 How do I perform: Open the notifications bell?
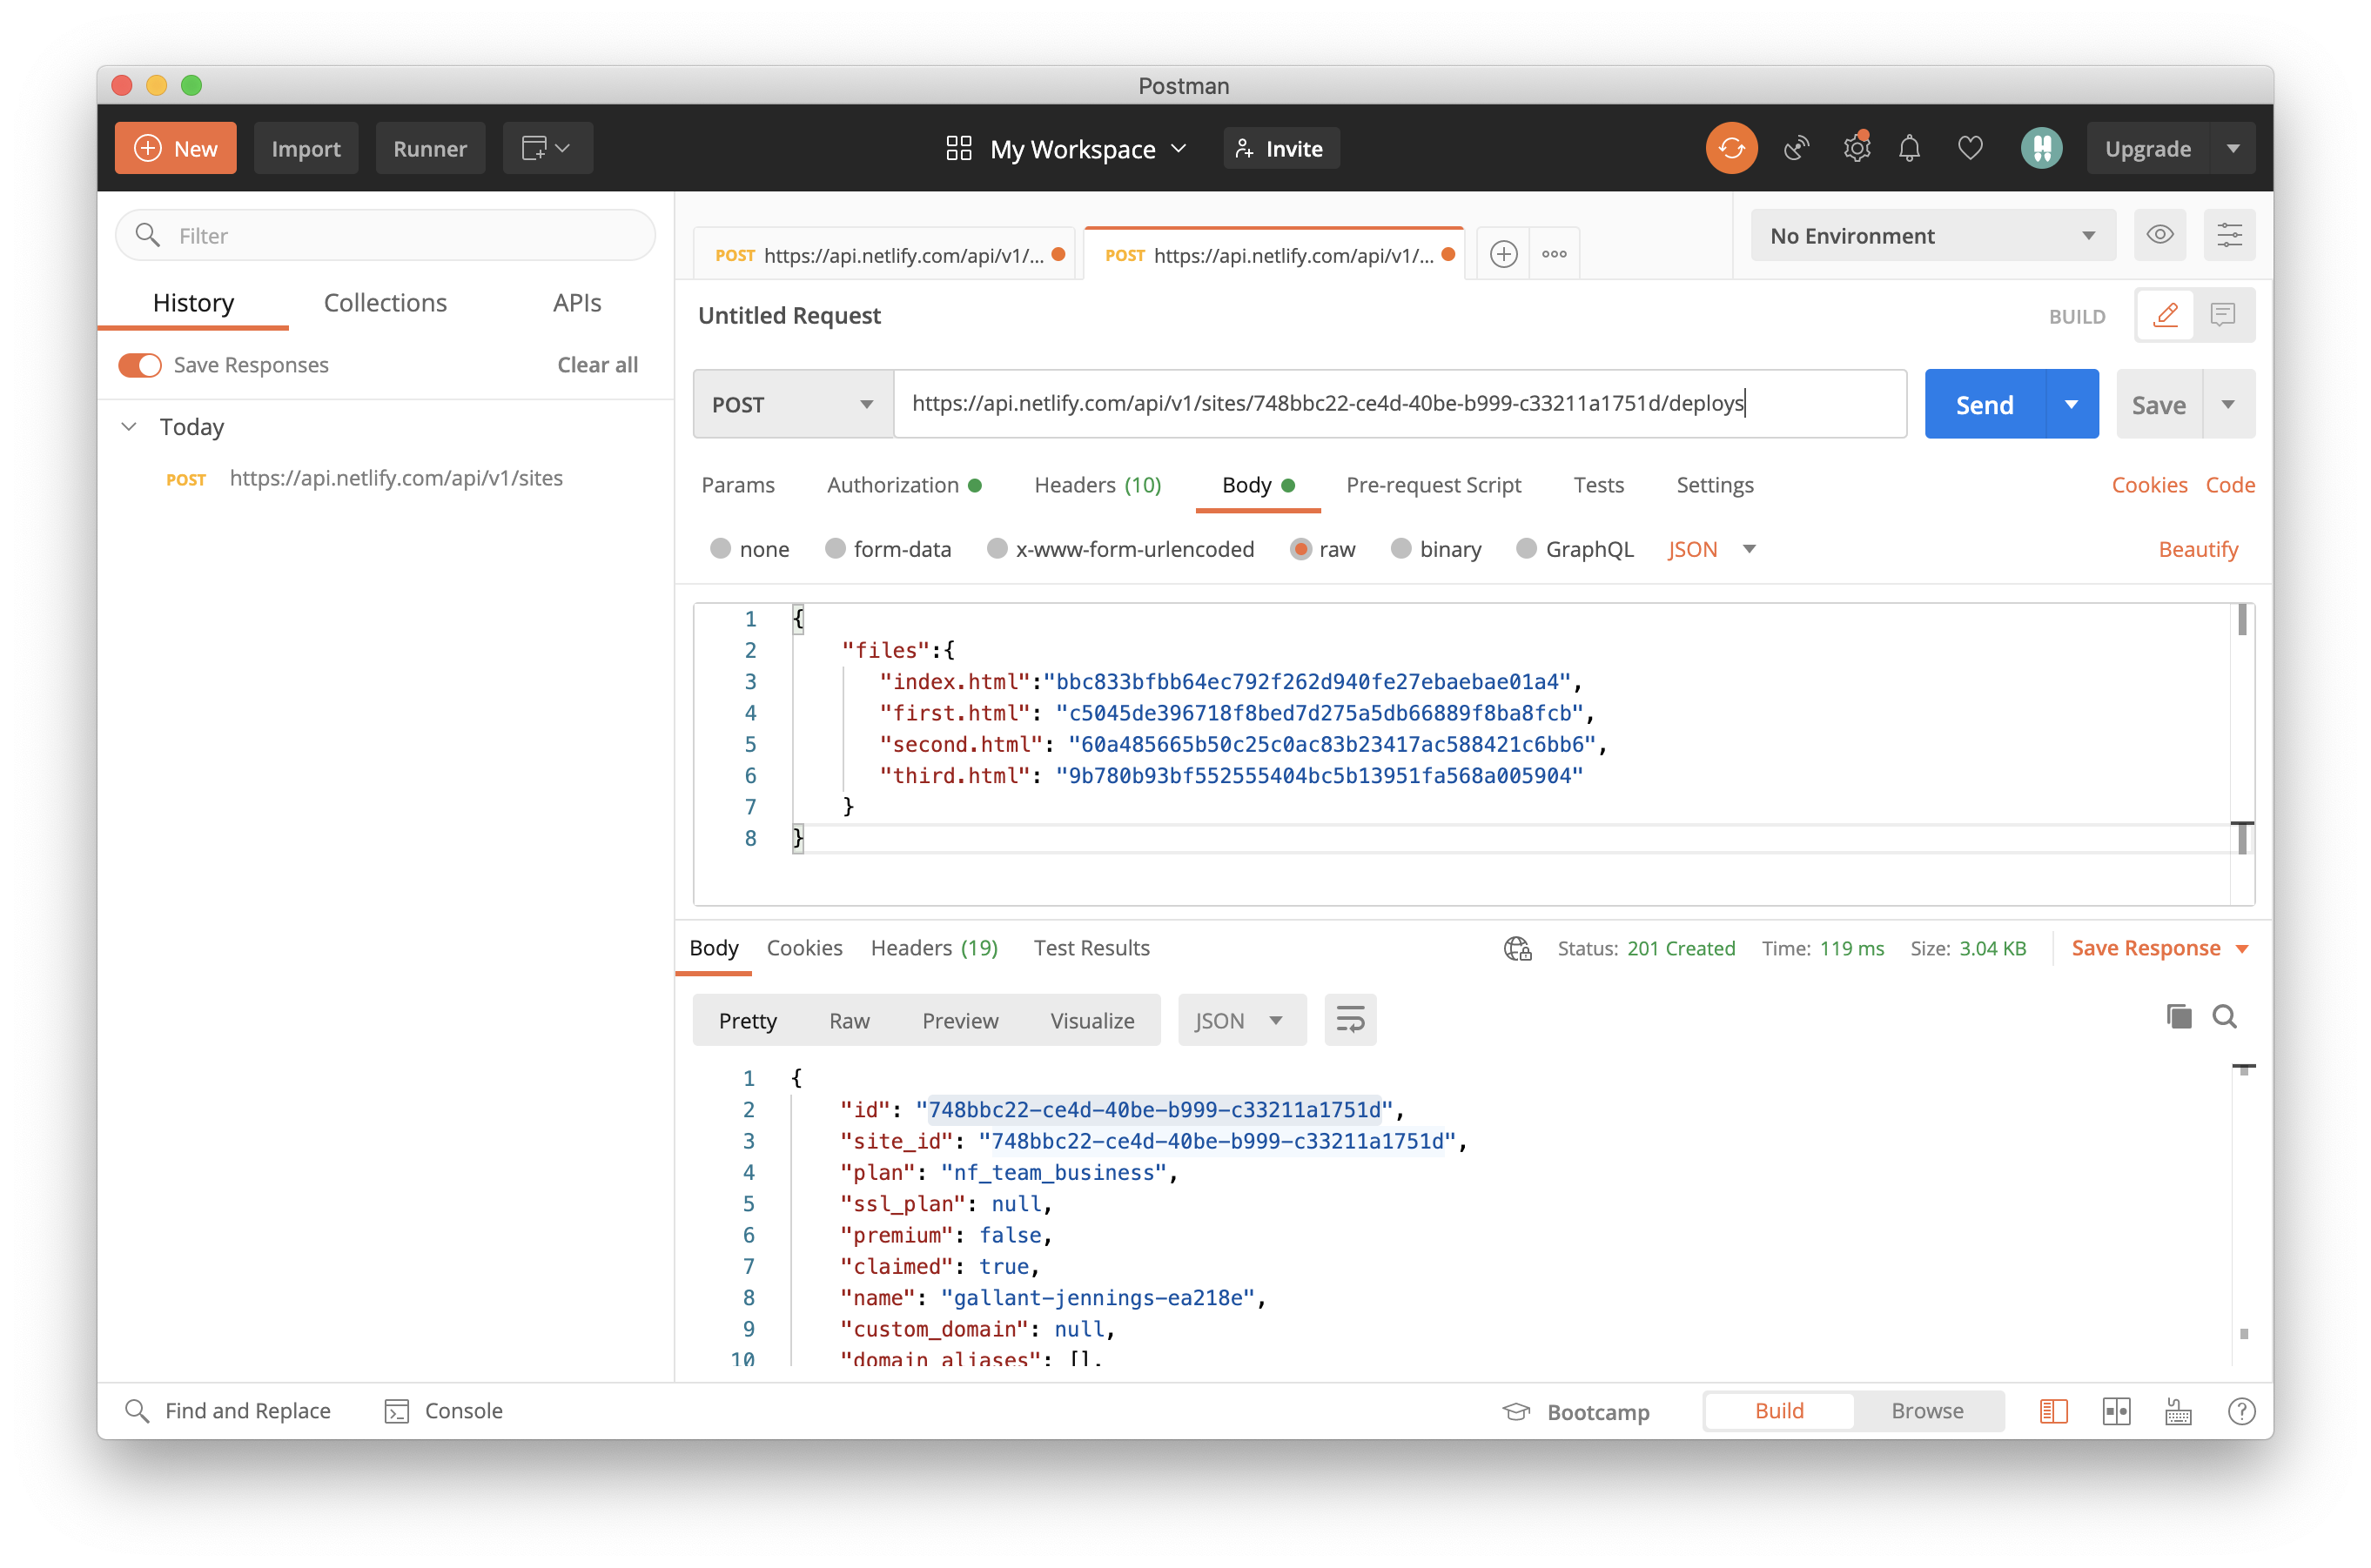coord(1909,147)
